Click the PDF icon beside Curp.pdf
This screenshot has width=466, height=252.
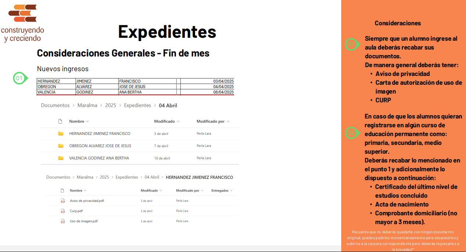(x=63, y=211)
